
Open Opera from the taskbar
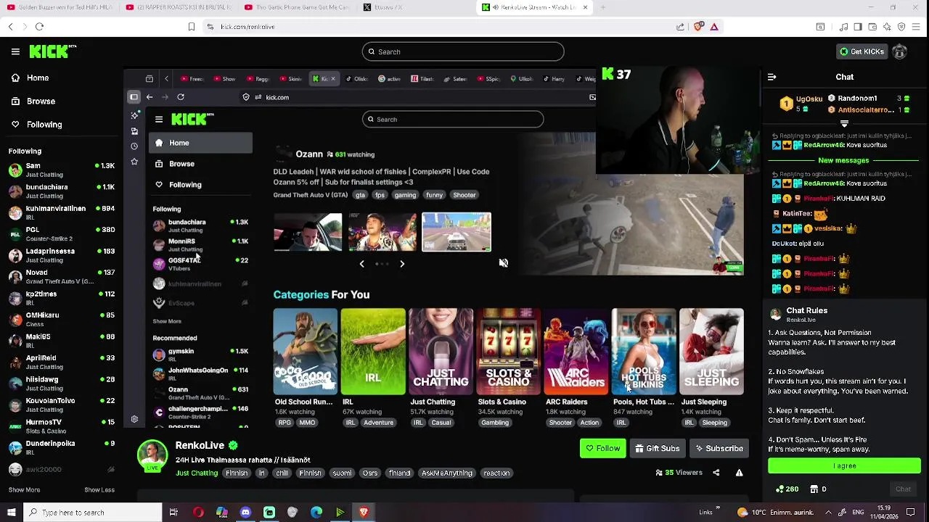pyautogui.click(x=198, y=513)
